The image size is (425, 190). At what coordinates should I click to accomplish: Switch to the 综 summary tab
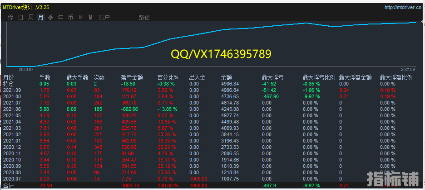coord(10,18)
